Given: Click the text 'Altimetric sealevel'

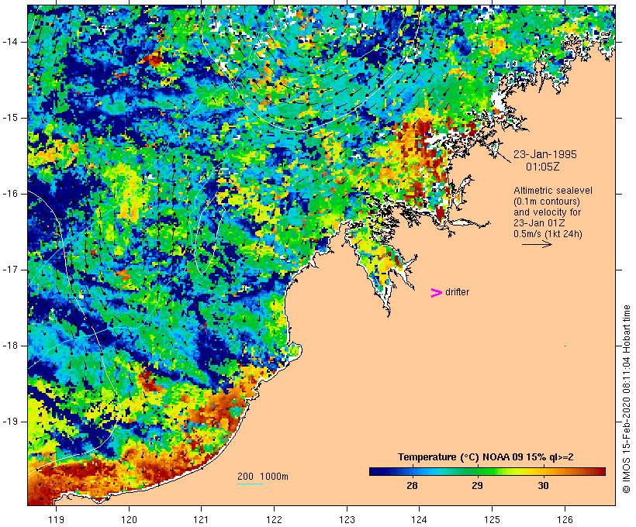Looking at the screenshot, I should coord(553,191).
